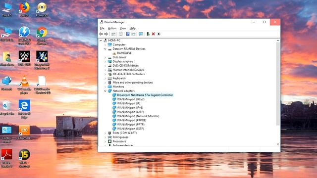Maximize the Device Manager window

point(264,22)
